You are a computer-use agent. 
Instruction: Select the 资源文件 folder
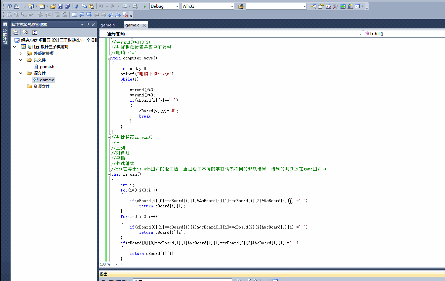[41, 87]
